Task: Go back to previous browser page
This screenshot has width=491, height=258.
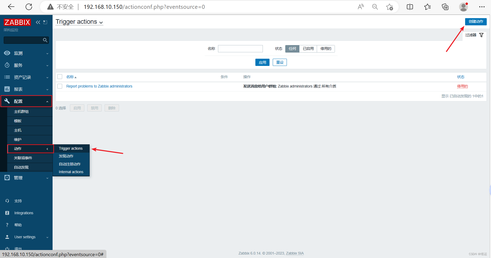Action: click(11, 7)
